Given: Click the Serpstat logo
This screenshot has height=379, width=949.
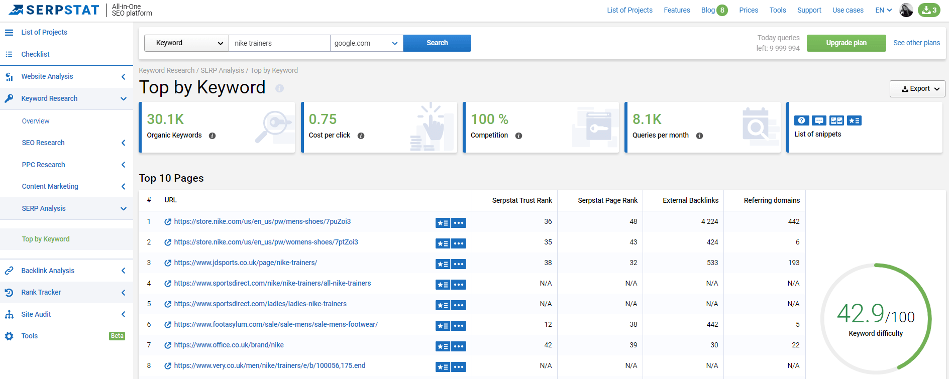Looking at the screenshot, I should 54,10.
